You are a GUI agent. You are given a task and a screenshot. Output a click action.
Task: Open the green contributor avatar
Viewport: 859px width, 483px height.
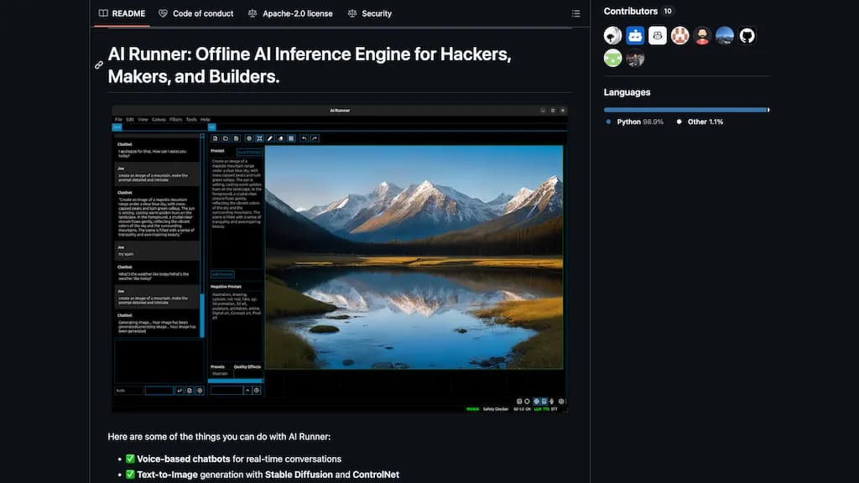[x=612, y=58]
